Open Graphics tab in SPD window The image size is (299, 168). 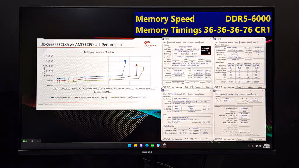pos(243,43)
